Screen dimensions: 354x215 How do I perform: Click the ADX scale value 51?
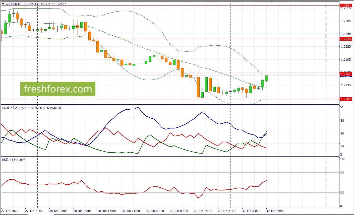pos(342,107)
